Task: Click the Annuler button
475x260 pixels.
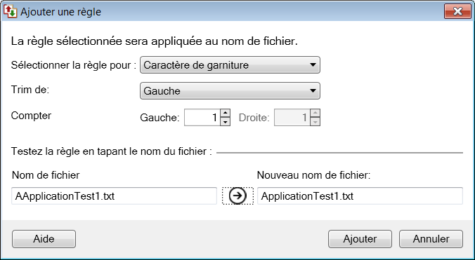Action: (431, 239)
